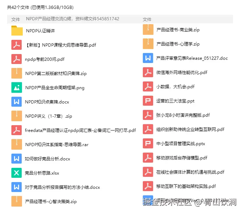Screen dimensions: 243x213
Task: Select file name 竞品分析思路.xlsx
Action: pos(42,173)
